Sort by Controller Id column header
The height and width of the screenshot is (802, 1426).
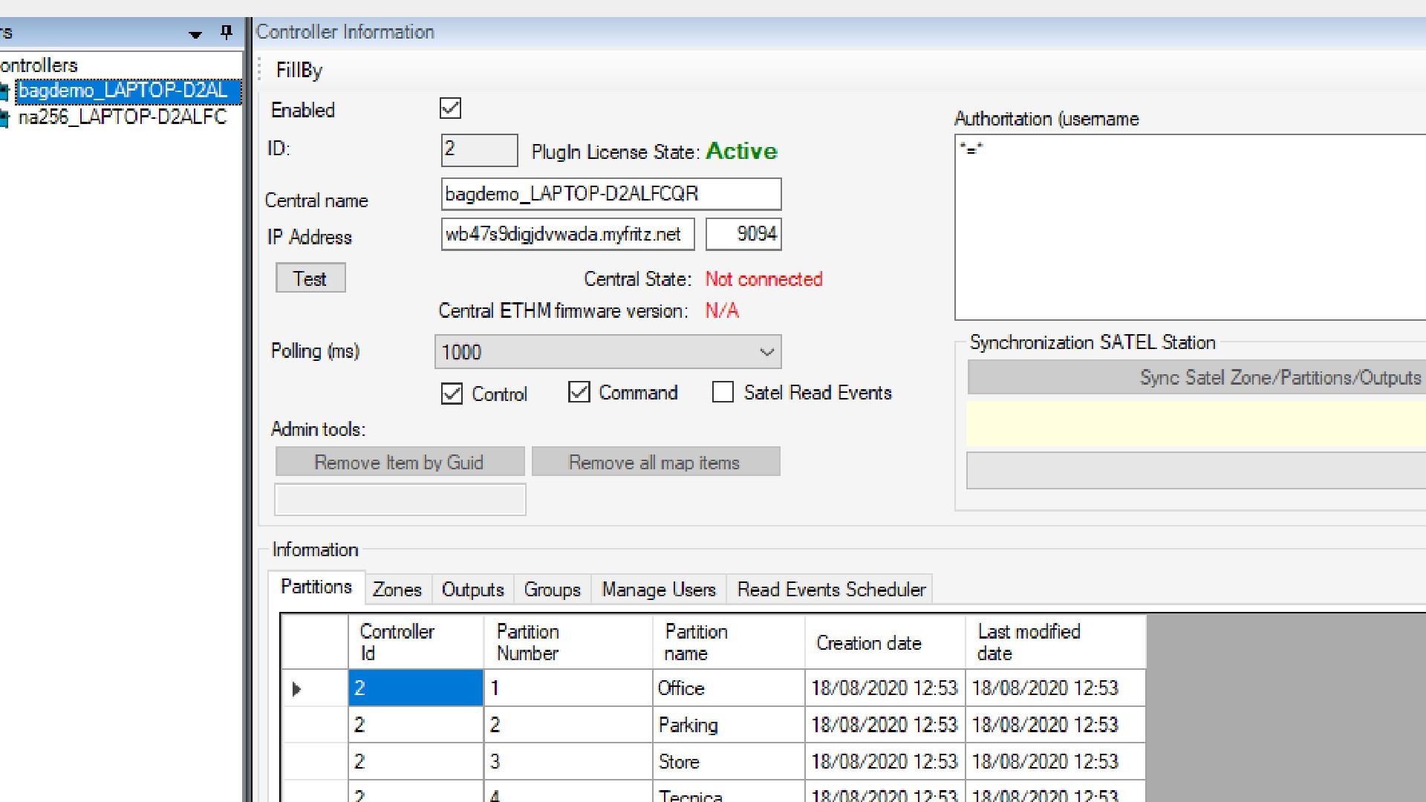[x=416, y=642]
